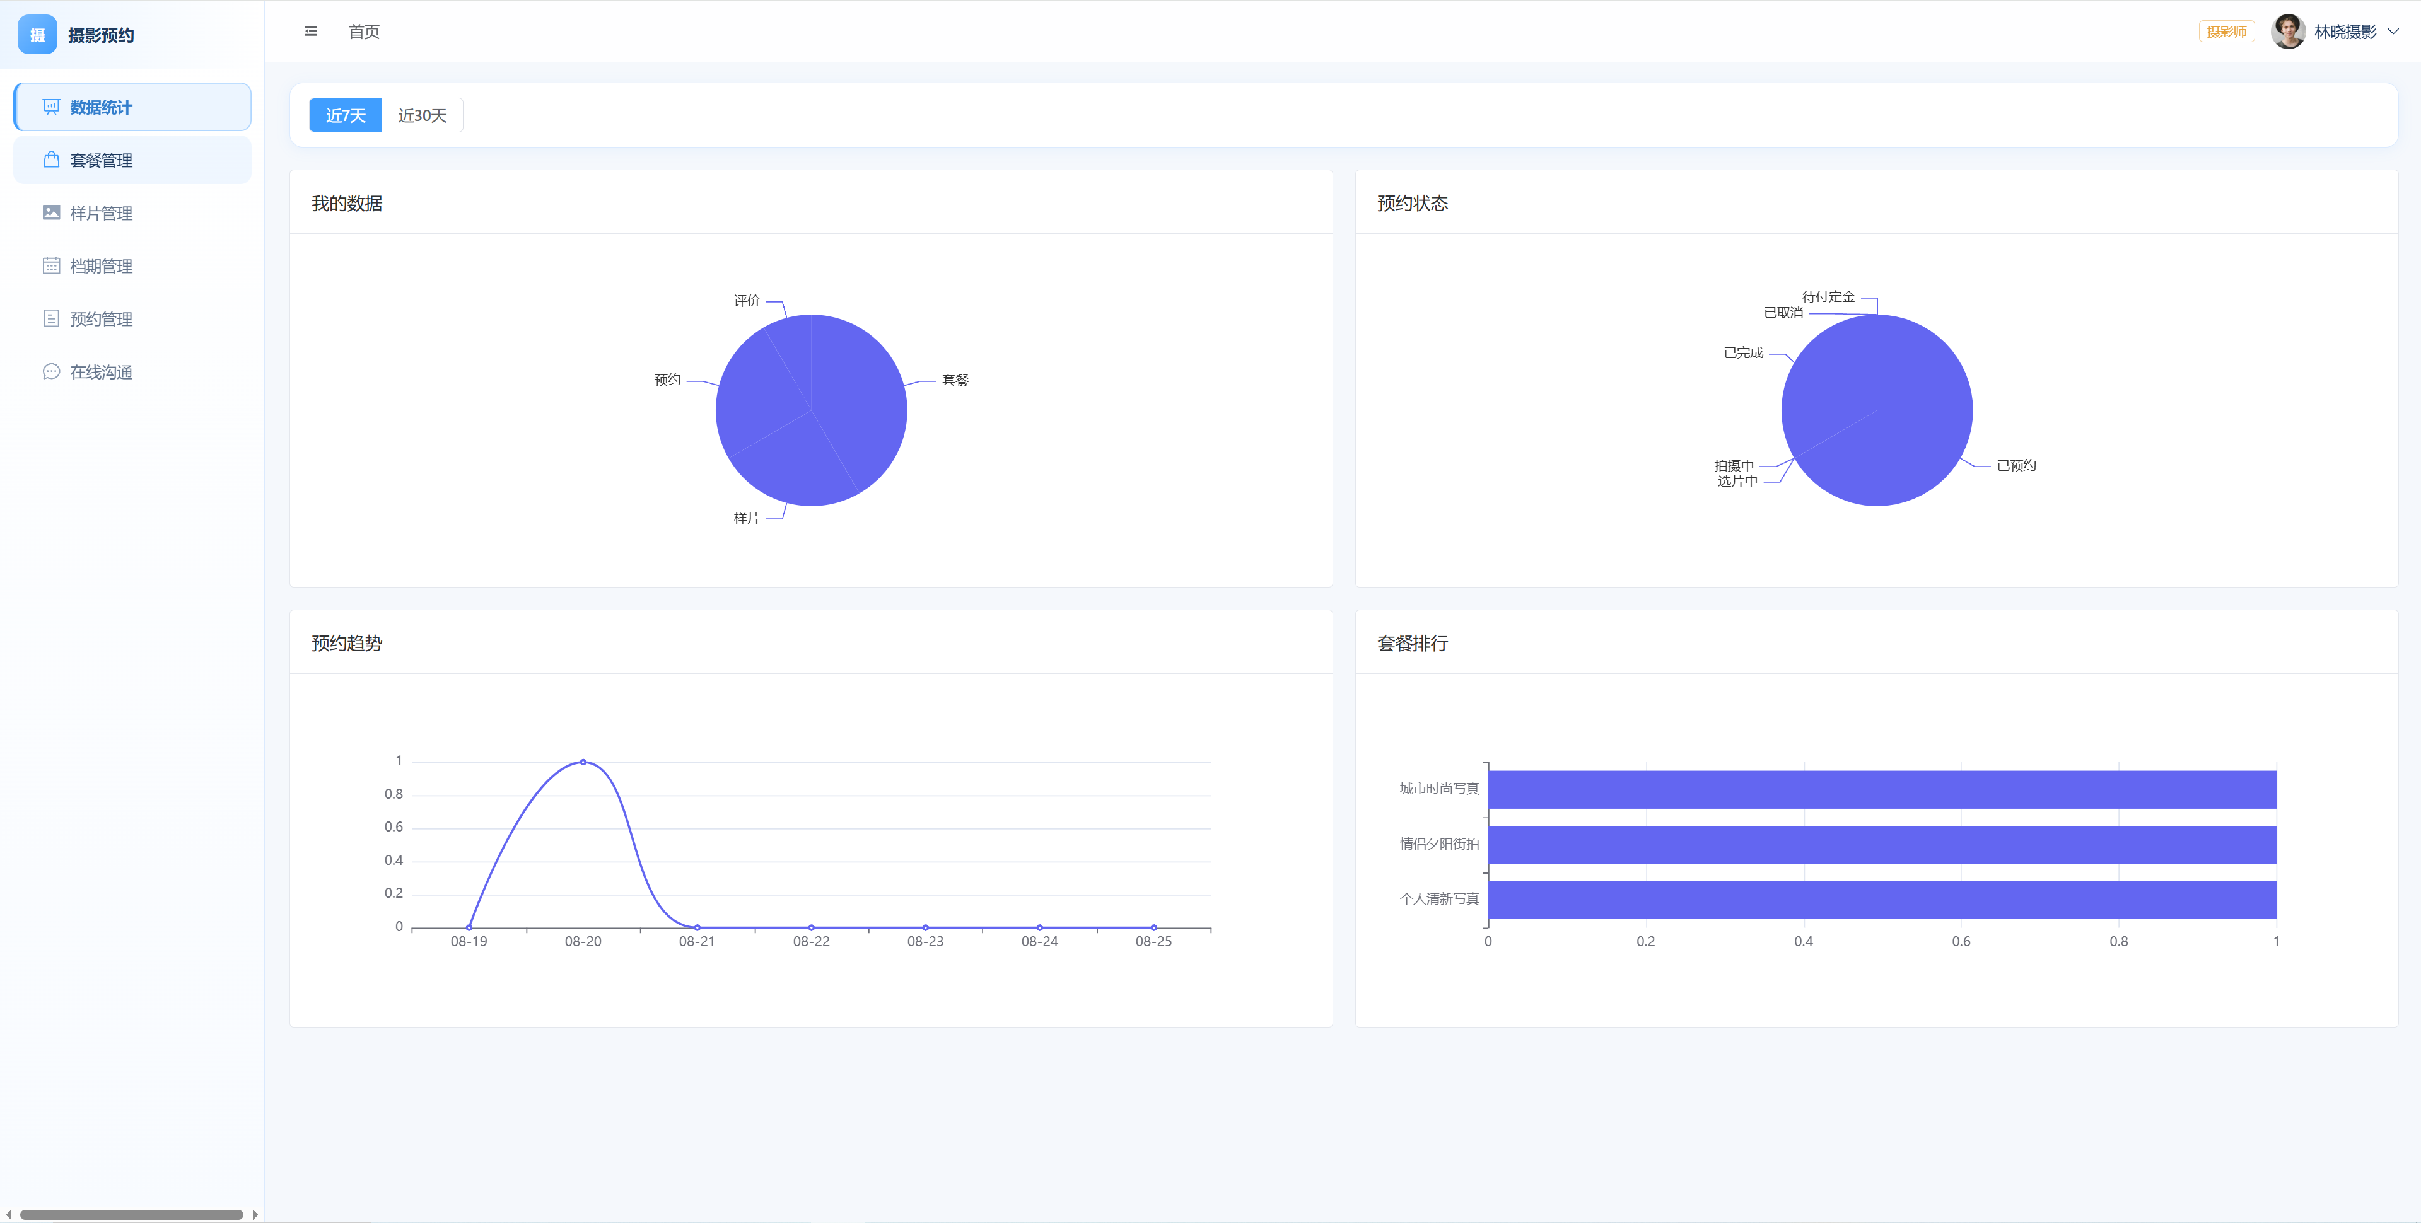Screen dimensions: 2421x1223
Task: Click the 套餐管理 shopping bag icon
Action: (52, 159)
